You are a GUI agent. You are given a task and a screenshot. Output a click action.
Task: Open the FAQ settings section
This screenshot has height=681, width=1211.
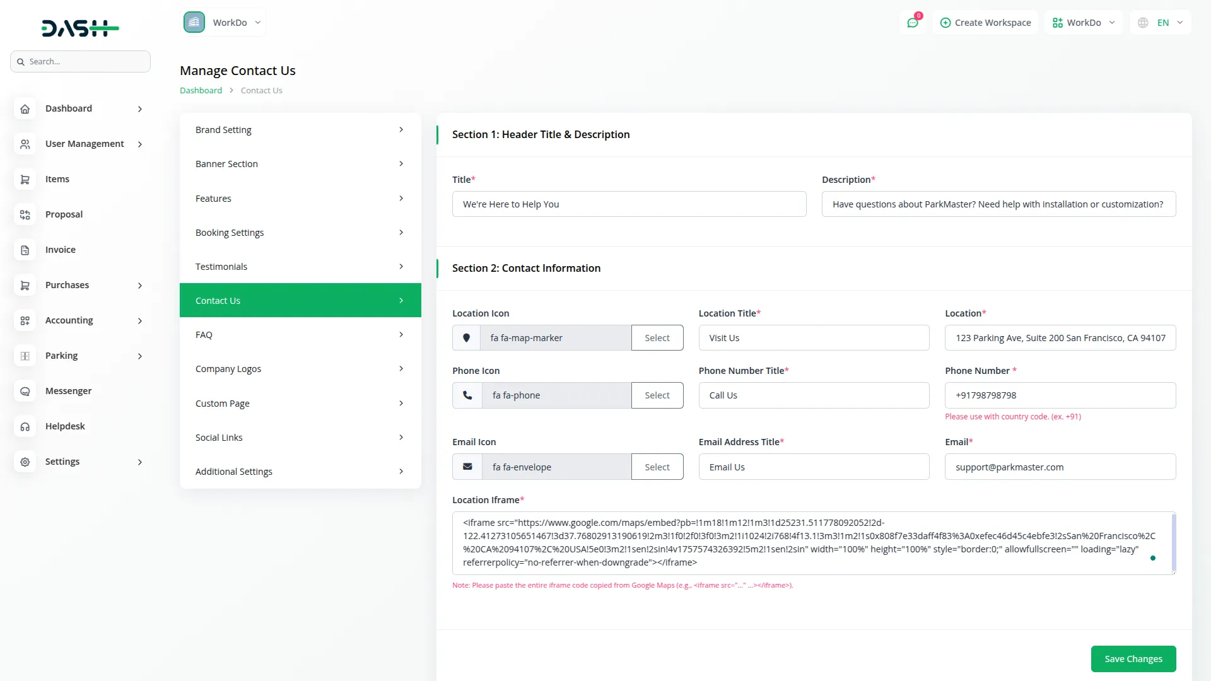click(300, 335)
